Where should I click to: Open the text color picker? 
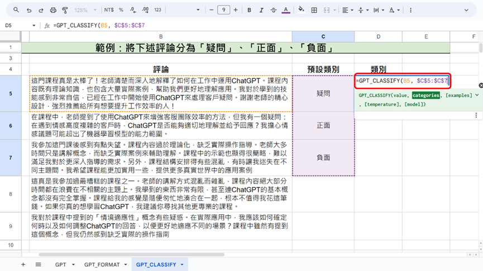tap(286, 10)
